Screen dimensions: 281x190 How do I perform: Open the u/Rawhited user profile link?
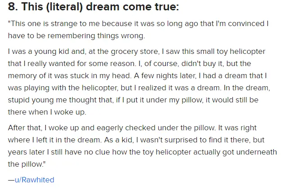tap(35, 180)
